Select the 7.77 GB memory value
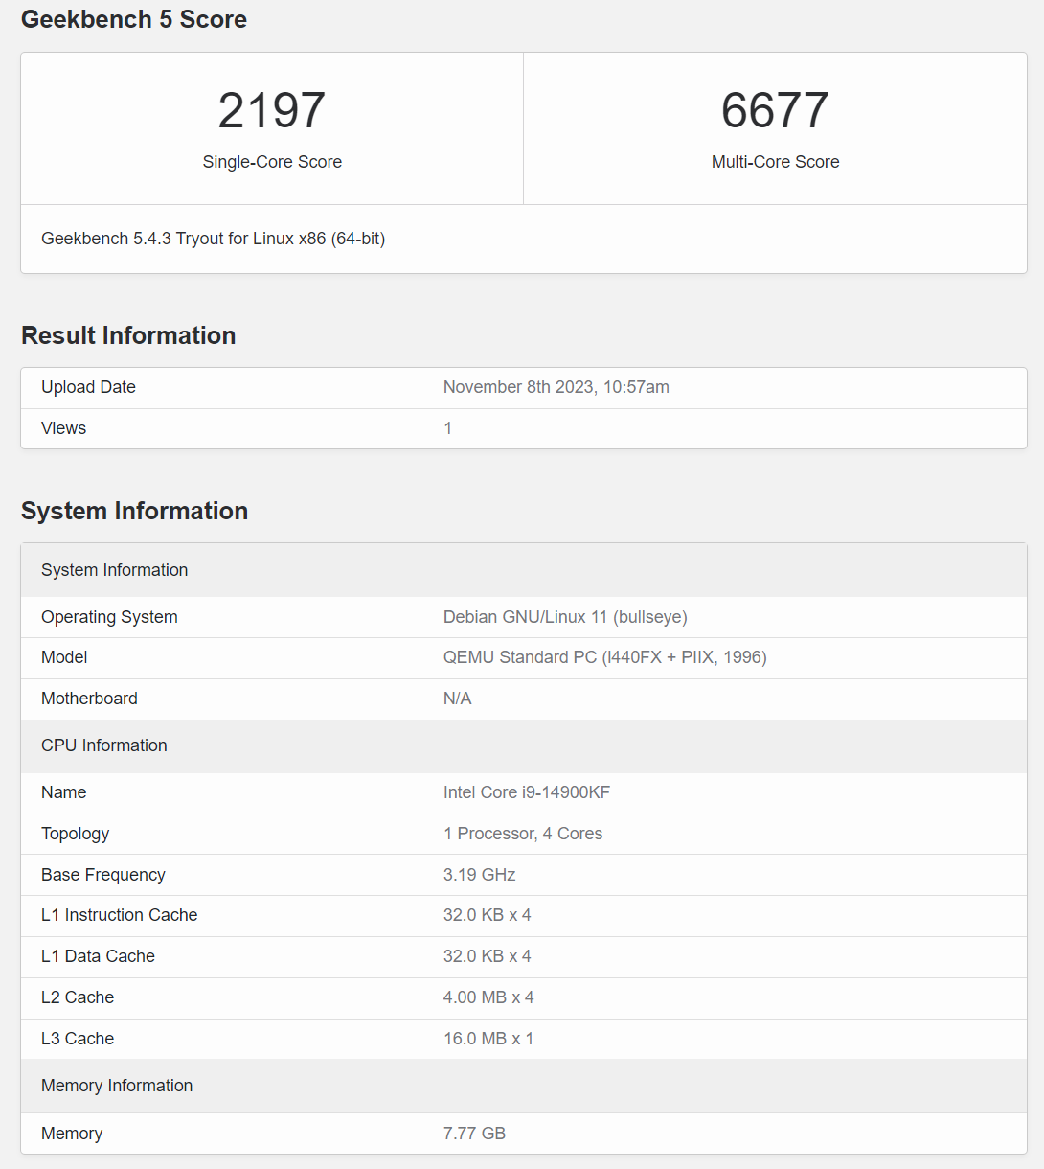 click(474, 1134)
